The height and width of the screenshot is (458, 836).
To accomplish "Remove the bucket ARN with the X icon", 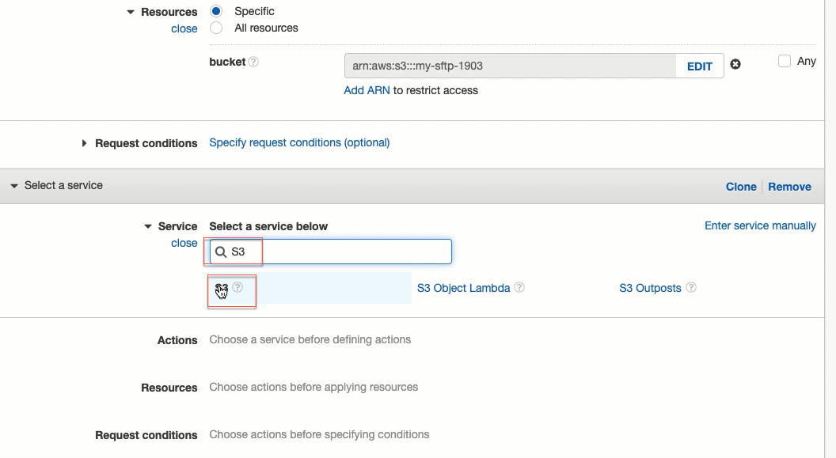I will (x=735, y=64).
